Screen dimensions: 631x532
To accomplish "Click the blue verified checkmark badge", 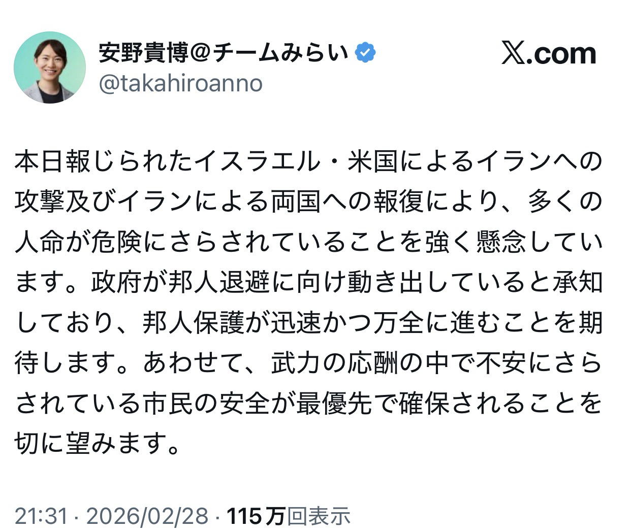I will click(365, 53).
